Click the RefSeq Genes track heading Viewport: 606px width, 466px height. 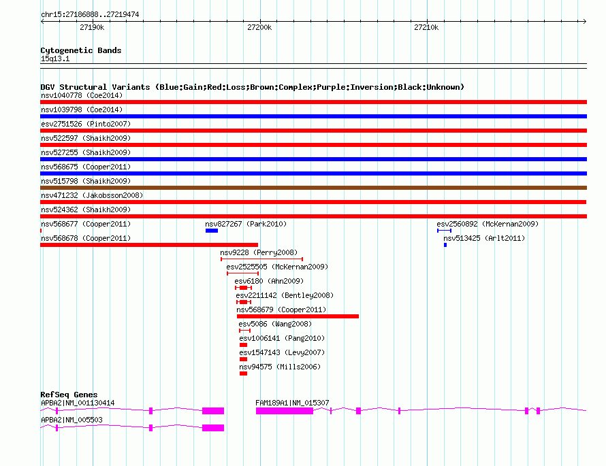pos(69,395)
